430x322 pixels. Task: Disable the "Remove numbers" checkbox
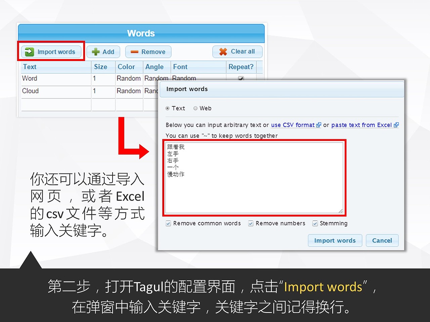point(251,223)
